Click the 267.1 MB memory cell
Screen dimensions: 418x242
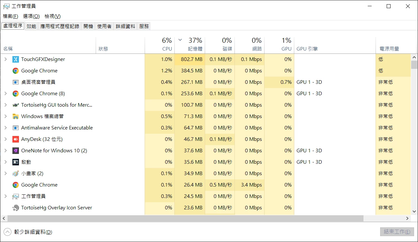[x=190, y=82]
